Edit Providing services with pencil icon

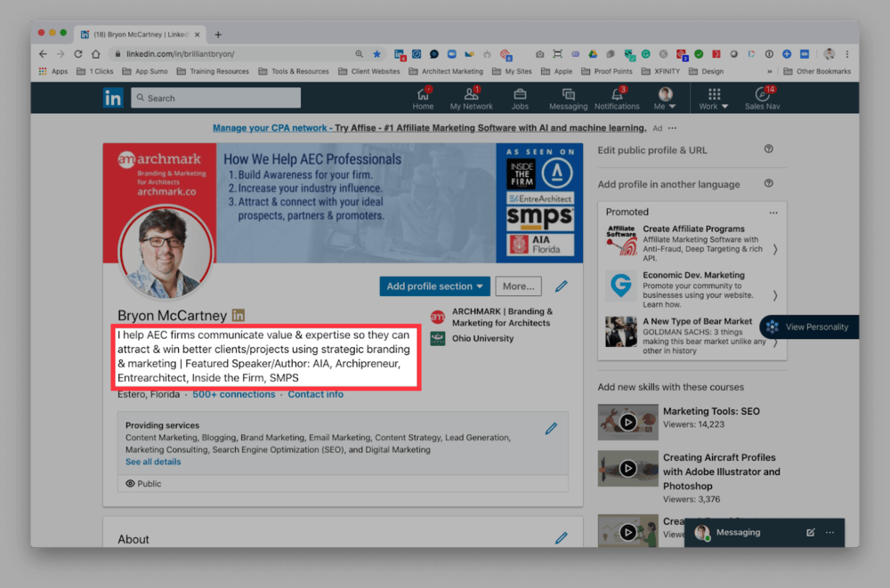pyautogui.click(x=551, y=429)
